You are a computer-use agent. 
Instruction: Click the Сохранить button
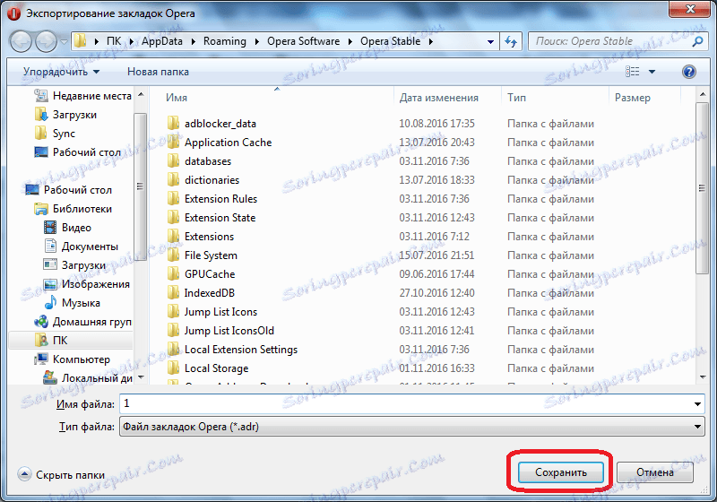click(561, 472)
